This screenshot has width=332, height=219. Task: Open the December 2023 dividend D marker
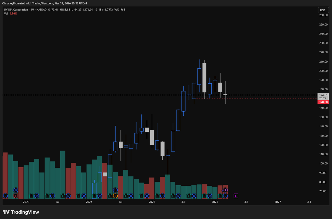pos(84,196)
